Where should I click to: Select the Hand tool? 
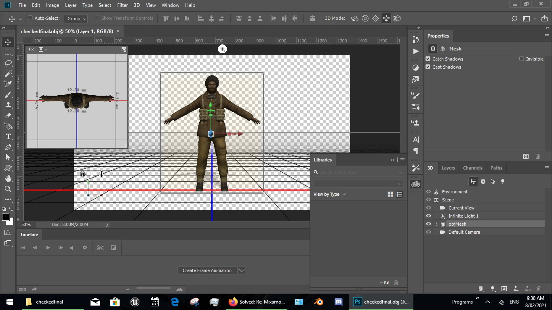tap(8, 178)
